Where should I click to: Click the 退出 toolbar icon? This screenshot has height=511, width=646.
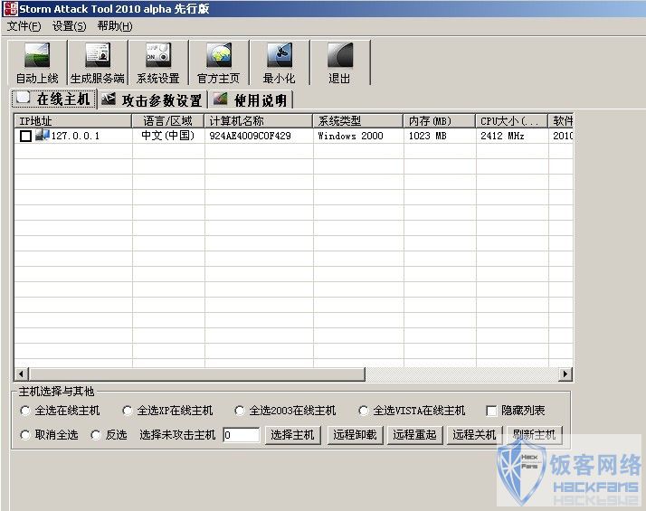[340, 56]
